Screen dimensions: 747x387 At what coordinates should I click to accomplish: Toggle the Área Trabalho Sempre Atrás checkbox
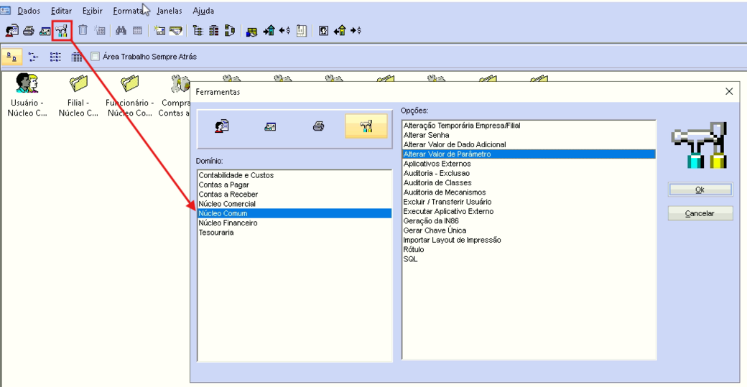tap(96, 57)
